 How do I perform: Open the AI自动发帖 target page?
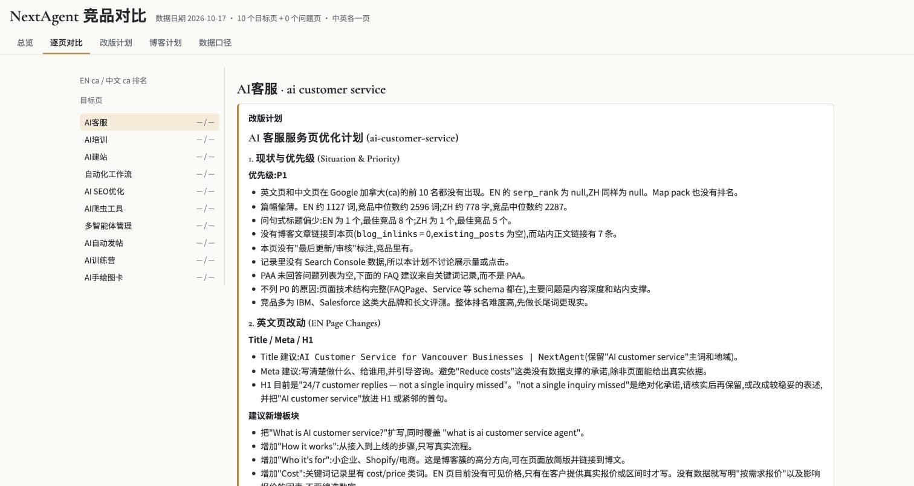coord(149,243)
